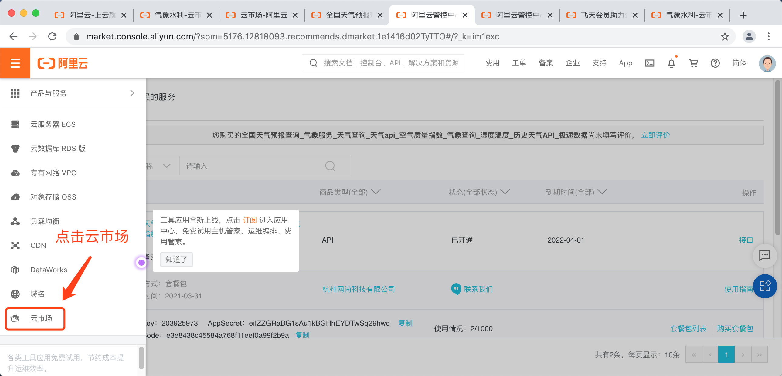Click the orange hamburger menu icon
782x376 pixels.
click(15, 63)
